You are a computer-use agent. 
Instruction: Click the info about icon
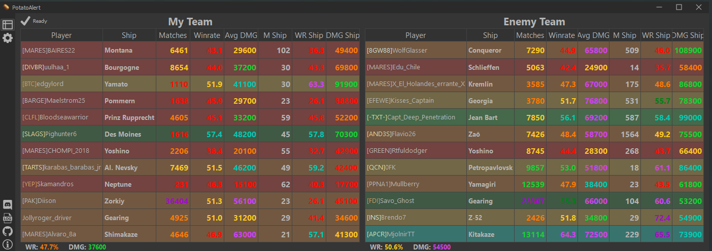[x=8, y=244]
